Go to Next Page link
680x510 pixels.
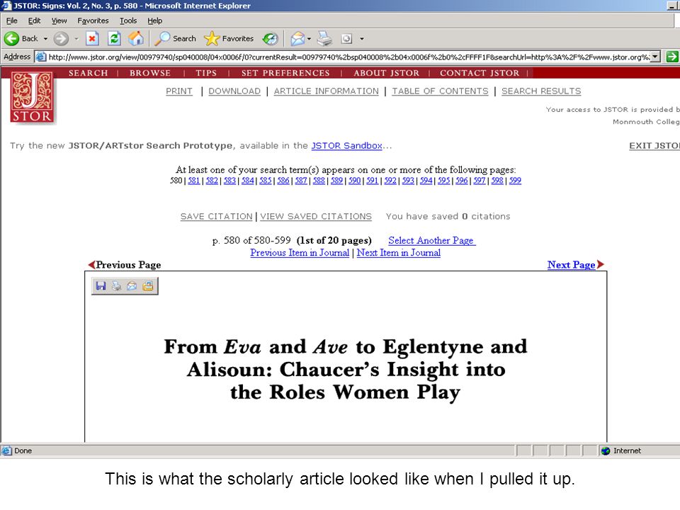tap(571, 264)
